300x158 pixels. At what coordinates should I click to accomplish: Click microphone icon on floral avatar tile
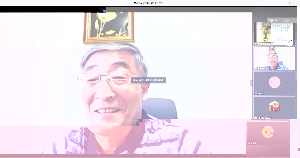pyautogui.click(x=249, y=143)
